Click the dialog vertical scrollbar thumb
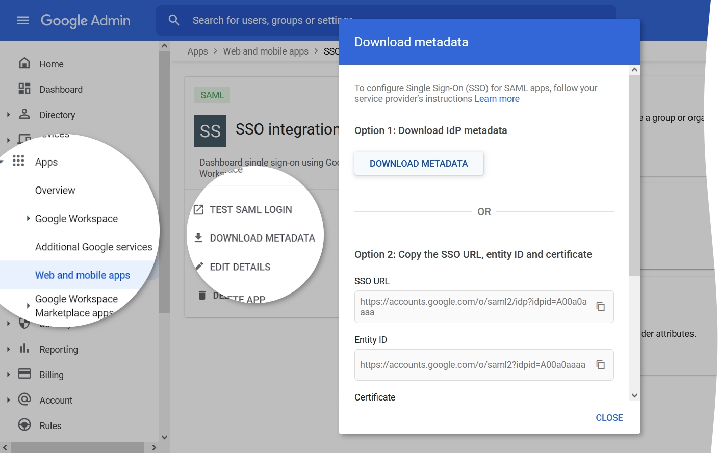Image resolution: width=718 pixels, height=453 pixels. click(634, 175)
